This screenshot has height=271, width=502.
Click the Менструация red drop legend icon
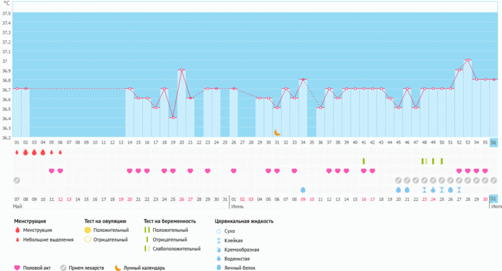17,230
